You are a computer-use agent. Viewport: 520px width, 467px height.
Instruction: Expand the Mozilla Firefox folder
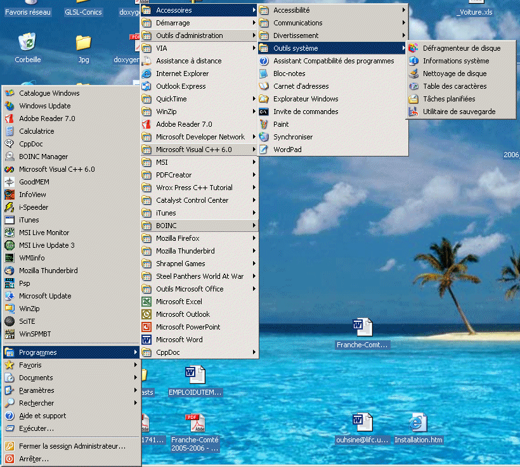178,238
